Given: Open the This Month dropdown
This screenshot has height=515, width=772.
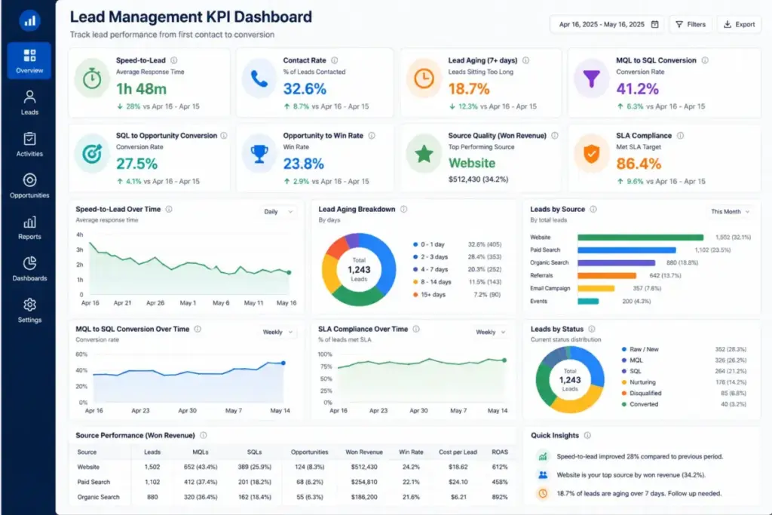Looking at the screenshot, I should pyautogui.click(x=730, y=212).
